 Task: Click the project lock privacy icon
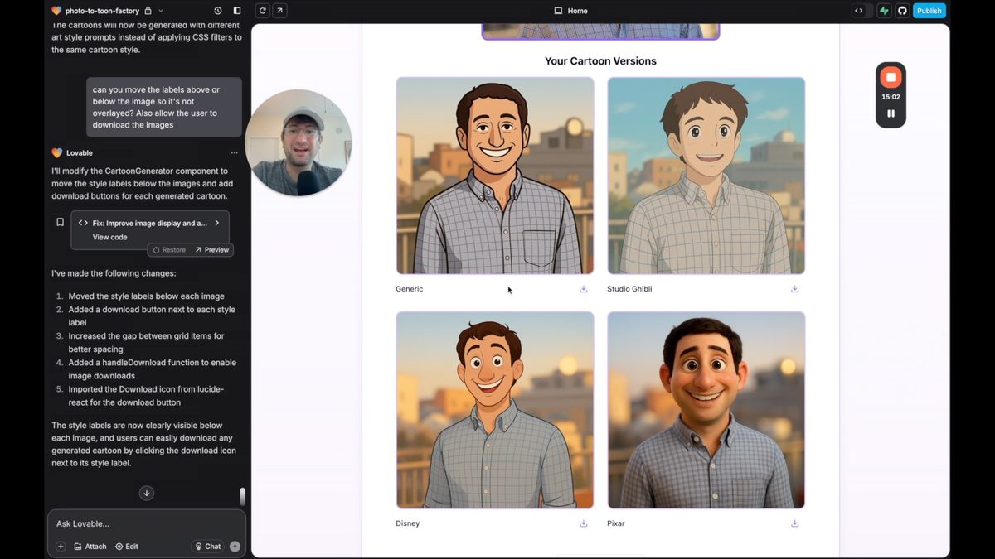148,11
